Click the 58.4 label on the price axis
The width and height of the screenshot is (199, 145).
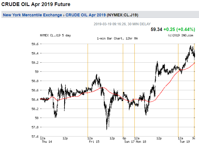click(x=35, y=99)
